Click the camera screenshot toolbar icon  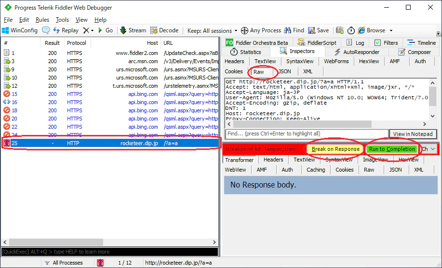(340, 30)
